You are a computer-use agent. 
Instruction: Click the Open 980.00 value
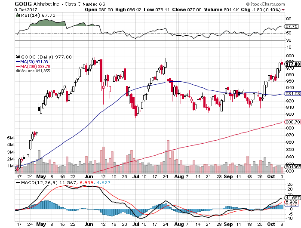pos(99,9)
